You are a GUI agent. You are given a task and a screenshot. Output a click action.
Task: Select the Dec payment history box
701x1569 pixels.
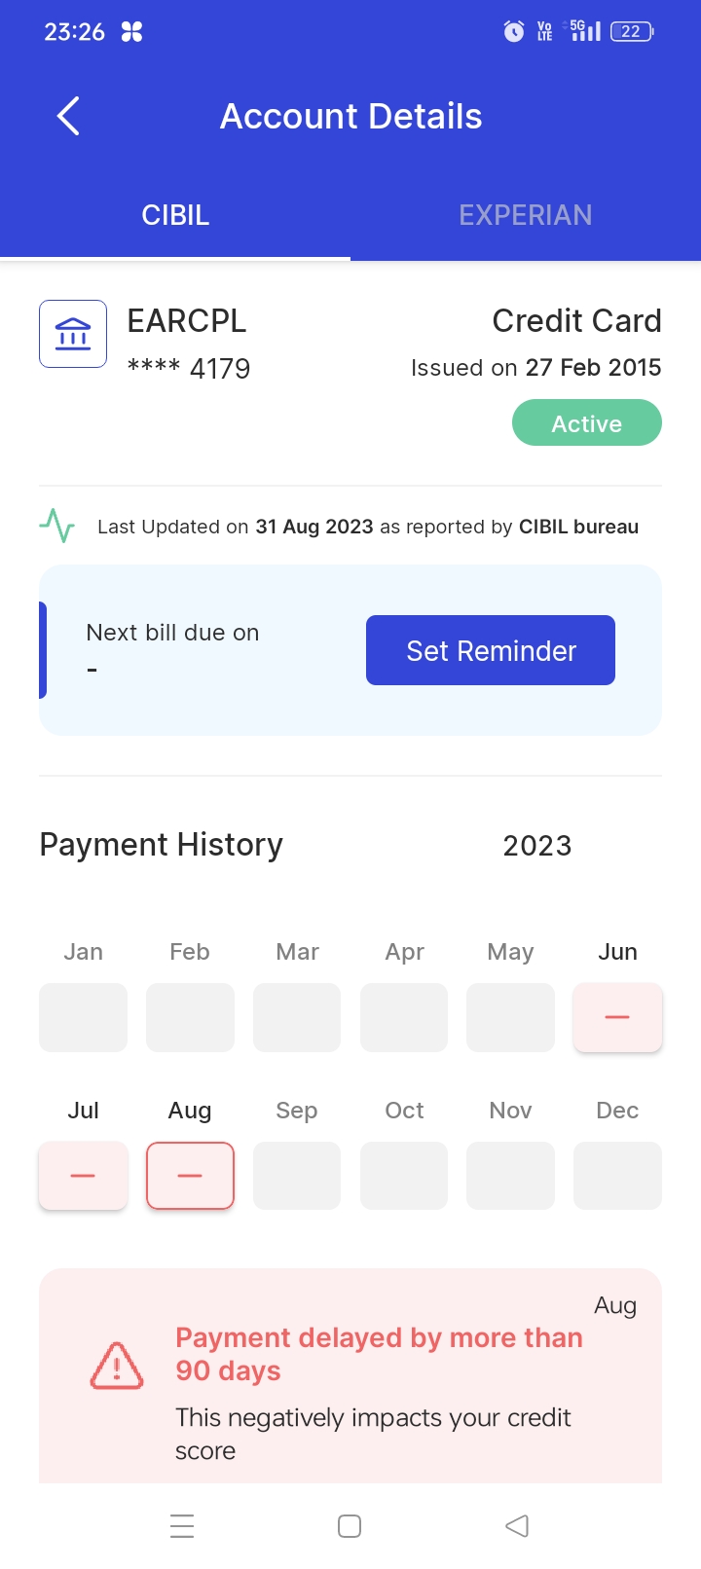617,1176
